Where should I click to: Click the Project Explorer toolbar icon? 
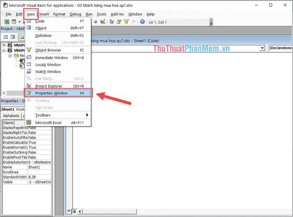coord(112,22)
